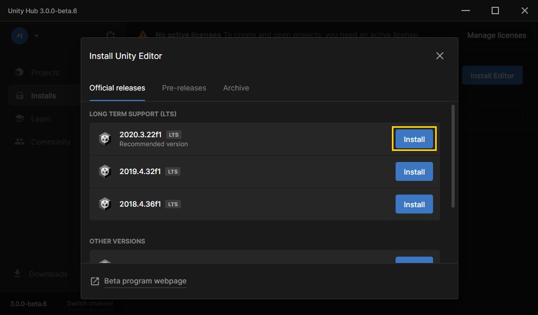Click the Unity cube icon for 2018.4.36f1
The height and width of the screenshot is (315, 538).
point(104,204)
